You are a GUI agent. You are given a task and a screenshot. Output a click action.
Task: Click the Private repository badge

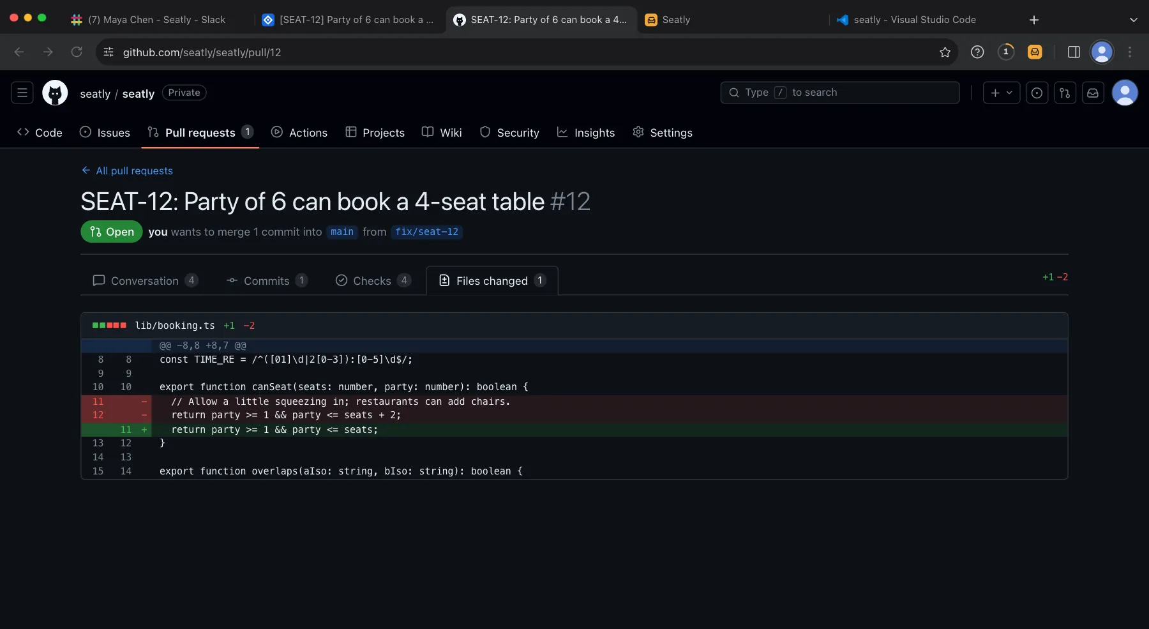point(184,93)
